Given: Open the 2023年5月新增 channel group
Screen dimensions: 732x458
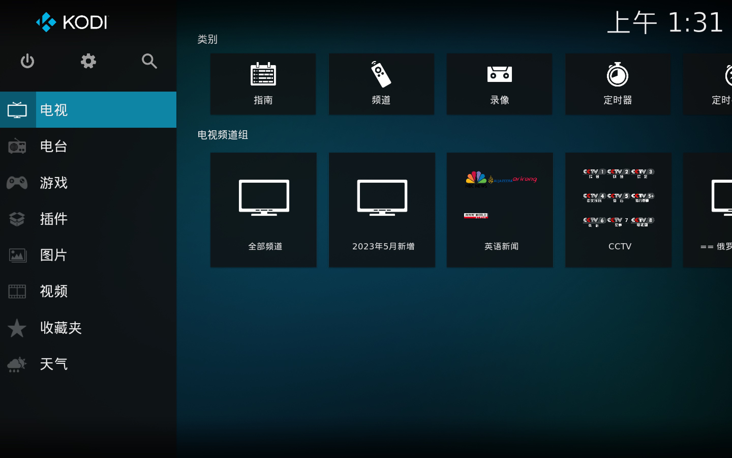Looking at the screenshot, I should pos(382,210).
